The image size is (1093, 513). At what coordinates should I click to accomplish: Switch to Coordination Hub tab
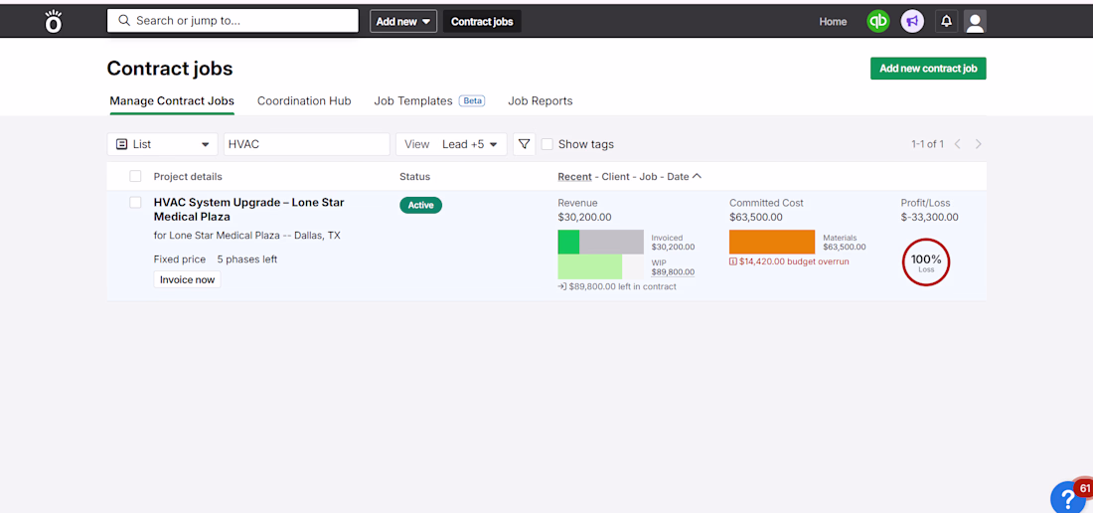pos(304,101)
